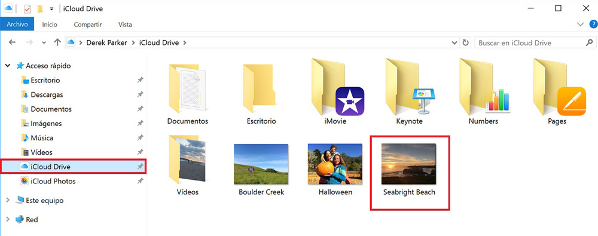The image size is (598, 236).
Task: Click the pin icon next to Descargas
Action: (141, 94)
